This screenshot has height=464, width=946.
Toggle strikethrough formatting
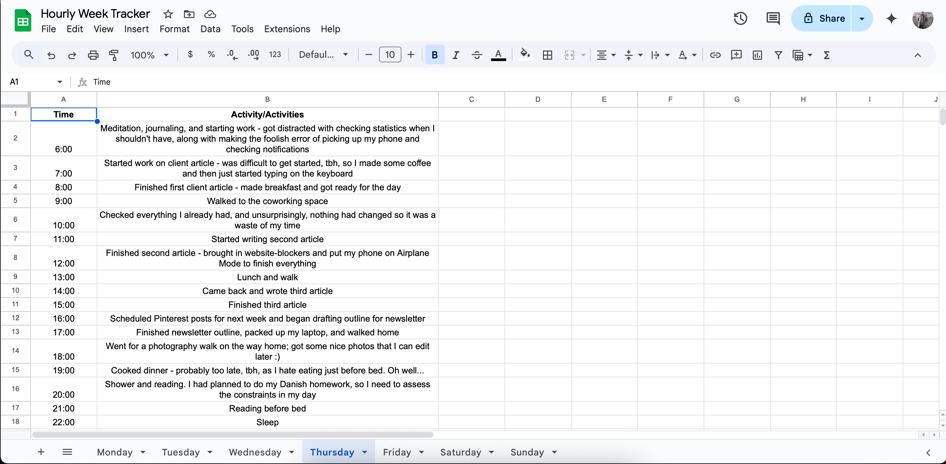click(x=477, y=55)
